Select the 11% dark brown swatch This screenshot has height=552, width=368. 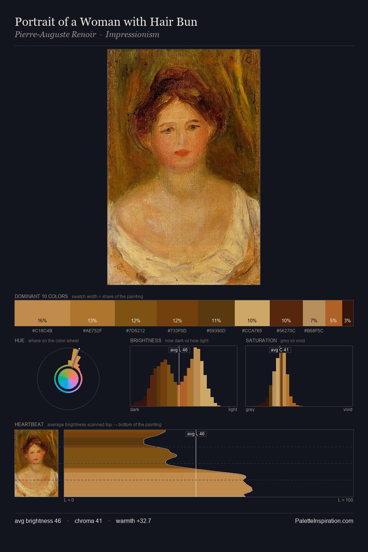216,313
